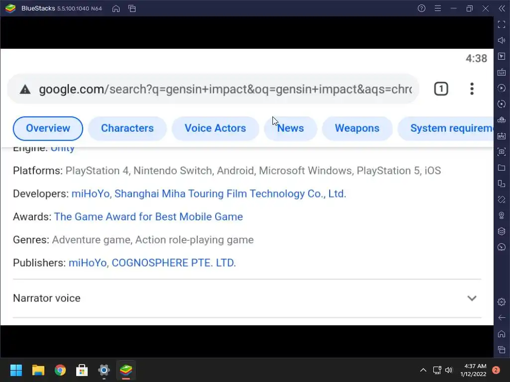This screenshot has height=382, width=510.
Task: Click the Install APK icon
Action: tap(502, 136)
